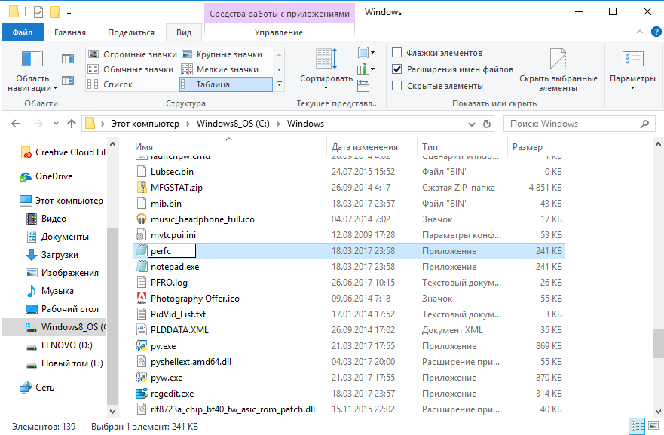The image size is (664, 435).
Task: Enable Скрытые элементы checkbox
Action: point(396,86)
